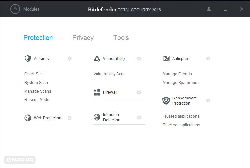Open Vulnerability settings gear
Viewport: 250px width, 168px height.
point(139,59)
